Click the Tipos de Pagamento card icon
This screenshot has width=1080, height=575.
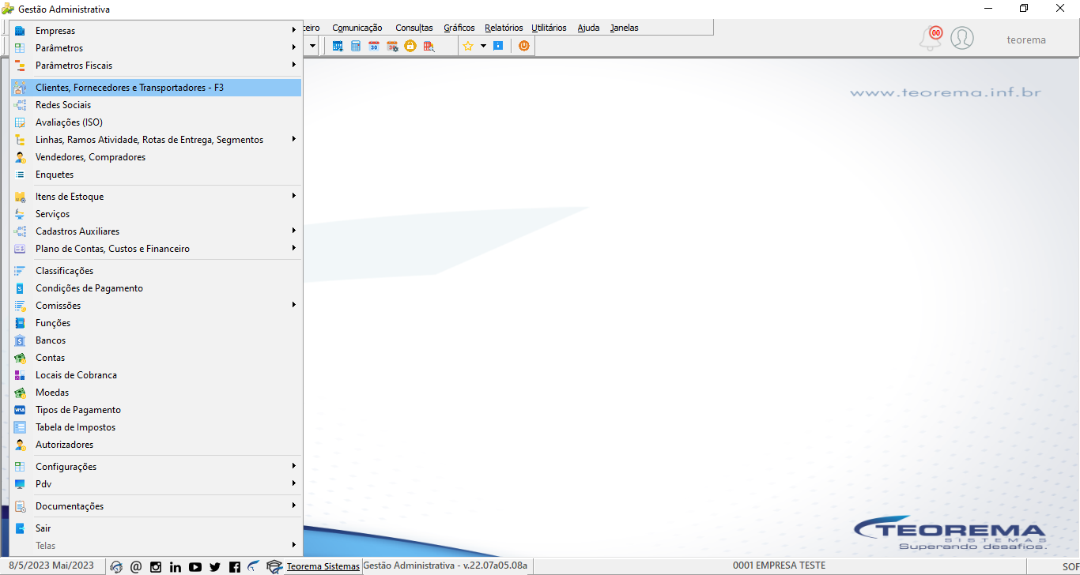[x=21, y=410]
